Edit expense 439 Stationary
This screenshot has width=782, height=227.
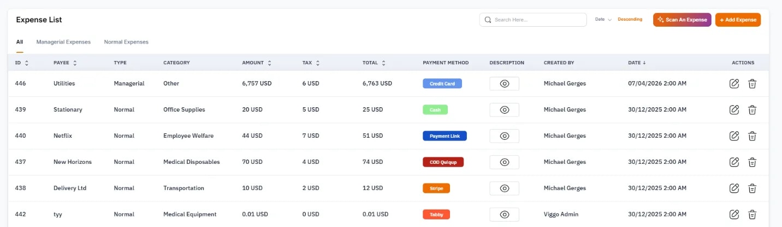734,110
